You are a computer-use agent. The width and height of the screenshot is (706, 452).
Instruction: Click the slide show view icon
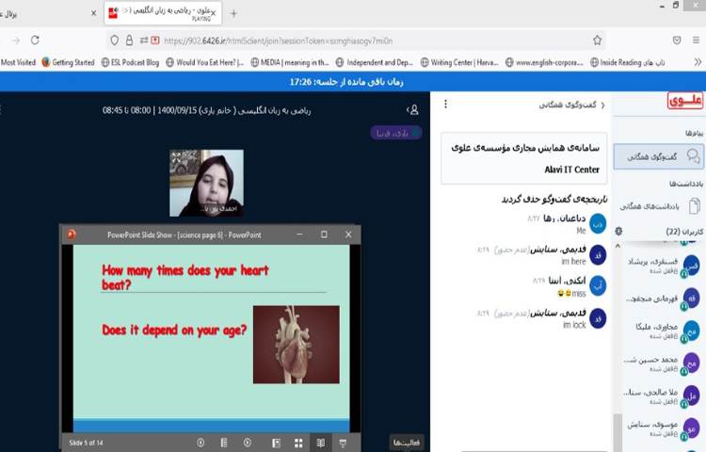344,442
